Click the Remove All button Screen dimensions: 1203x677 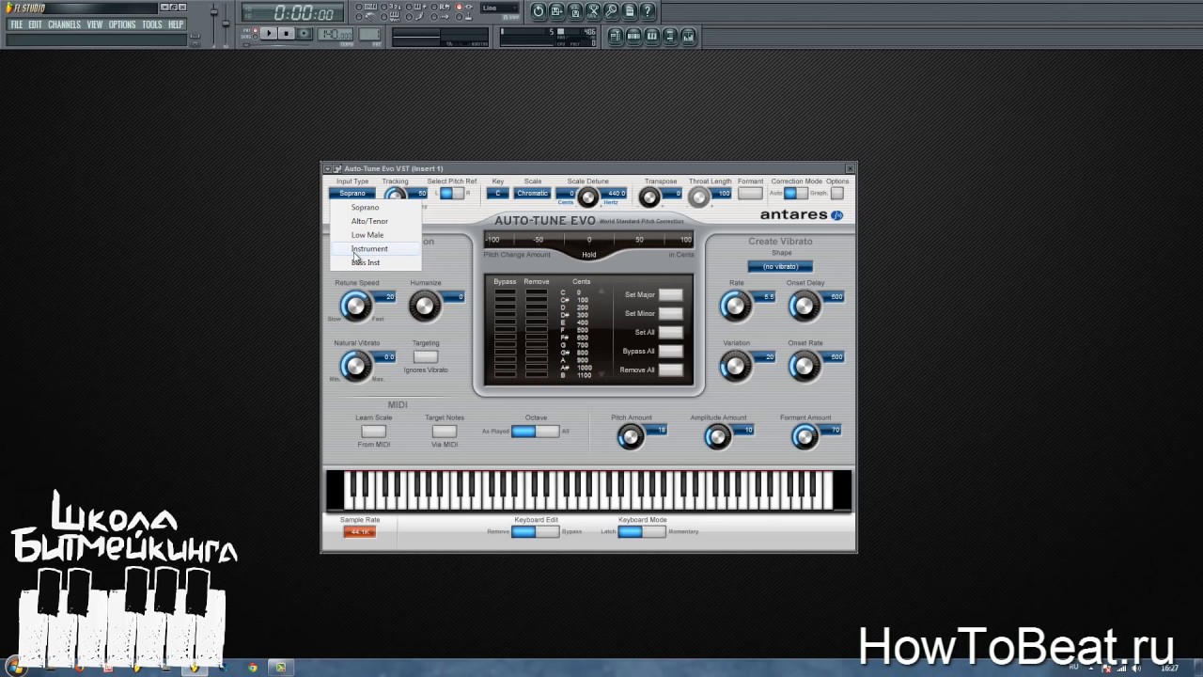click(x=670, y=370)
